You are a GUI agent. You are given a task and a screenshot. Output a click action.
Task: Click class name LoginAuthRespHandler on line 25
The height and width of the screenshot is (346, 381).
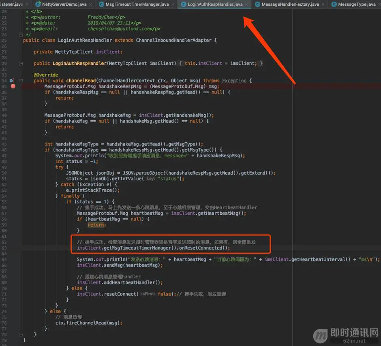(x=85, y=40)
